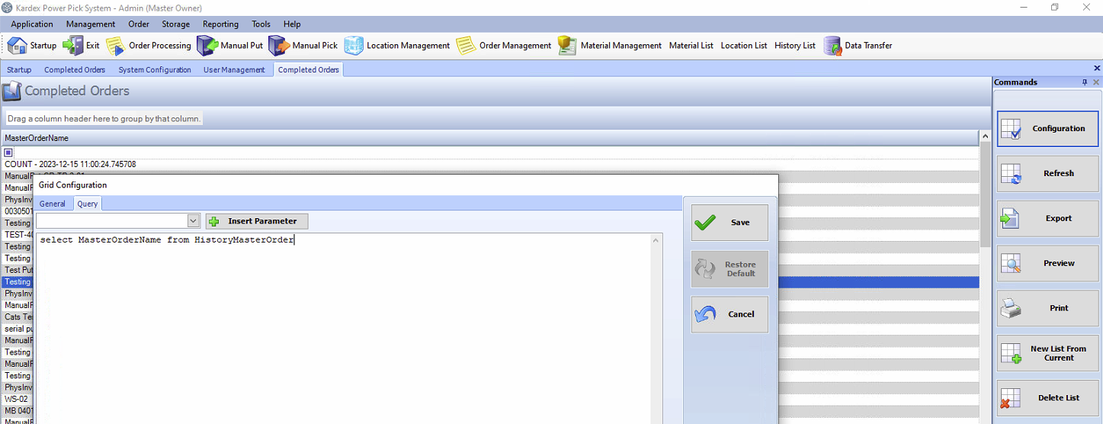Click the blue Cancel arrow icon
Viewport: 1103px width, 424px height.
coord(705,314)
